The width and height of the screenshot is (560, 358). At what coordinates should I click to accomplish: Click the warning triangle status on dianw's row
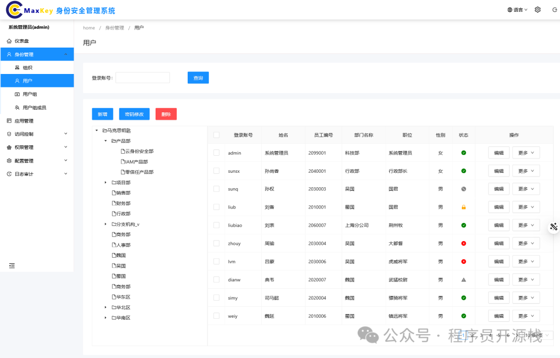pos(463,279)
